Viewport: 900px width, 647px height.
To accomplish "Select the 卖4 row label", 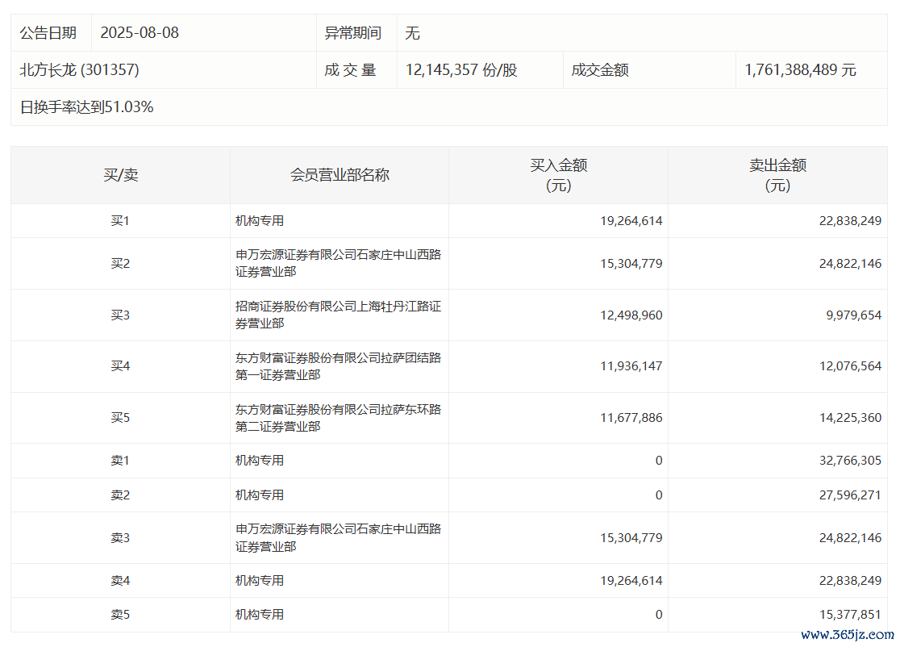I will [120, 580].
